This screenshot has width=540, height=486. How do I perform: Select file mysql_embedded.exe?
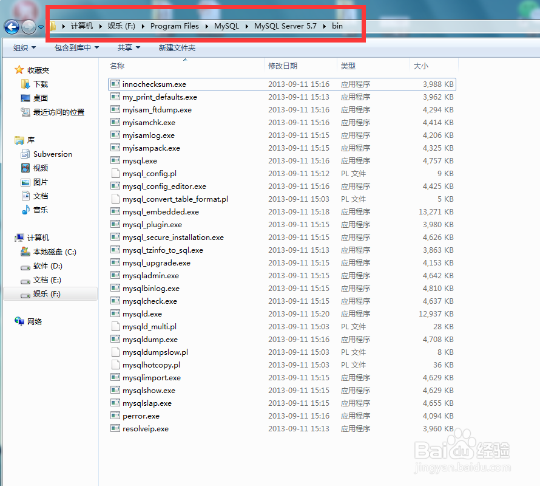pyautogui.click(x=161, y=212)
